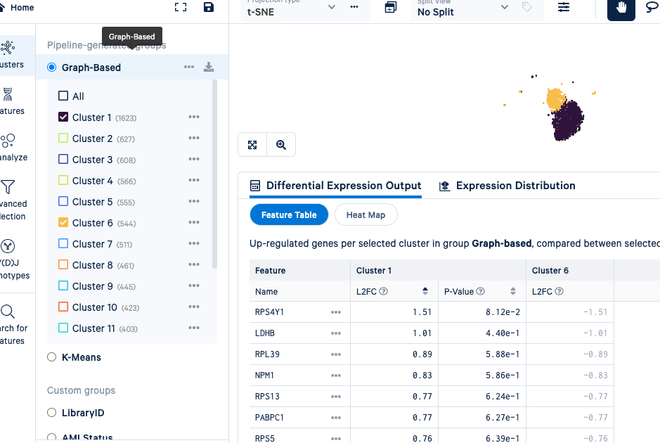Image resolution: width=660 pixels, height=443 pixels.
Task: Select the pan hand tool
Action: (x=621, y=8)
